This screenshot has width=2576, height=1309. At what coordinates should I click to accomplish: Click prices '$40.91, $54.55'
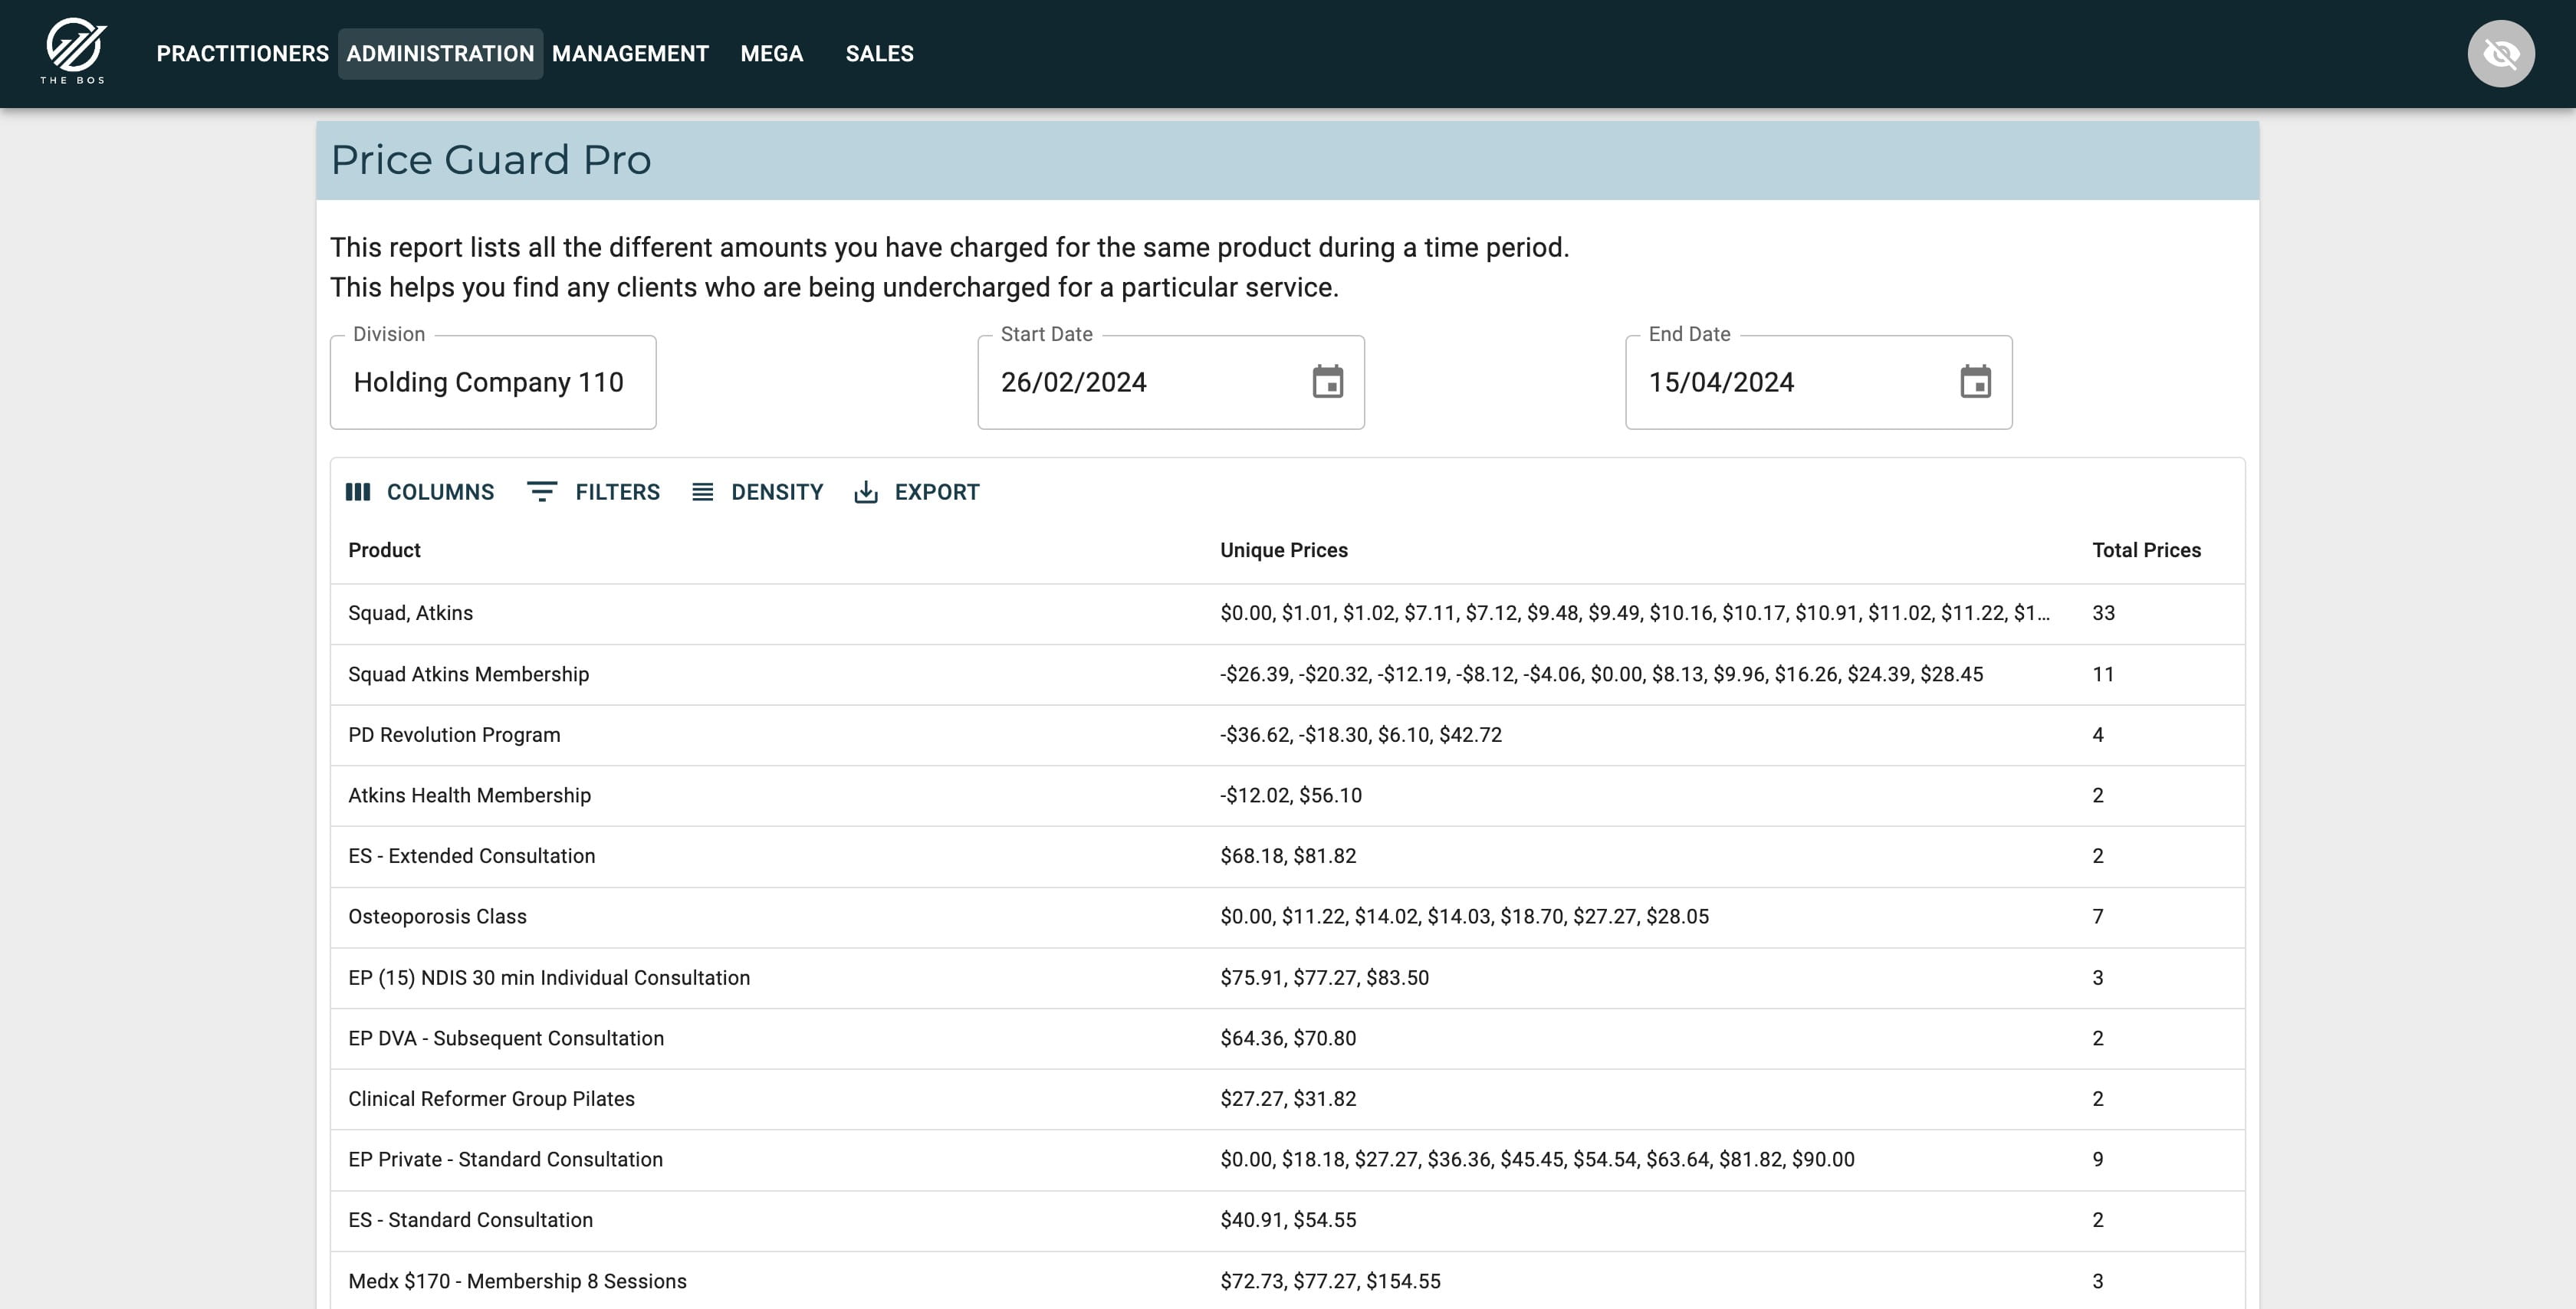click(1288, 1220)
